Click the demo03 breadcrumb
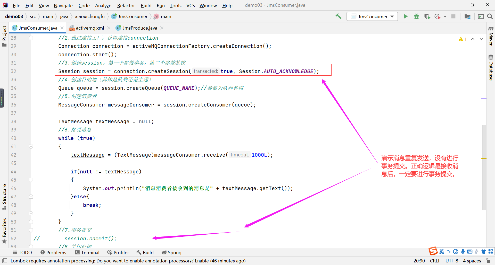Viewport: 495px width, 265px height. click(14, 16)
